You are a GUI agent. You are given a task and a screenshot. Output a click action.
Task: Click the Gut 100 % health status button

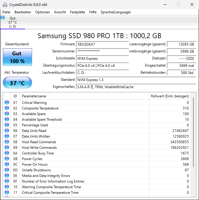pos(17,57)
